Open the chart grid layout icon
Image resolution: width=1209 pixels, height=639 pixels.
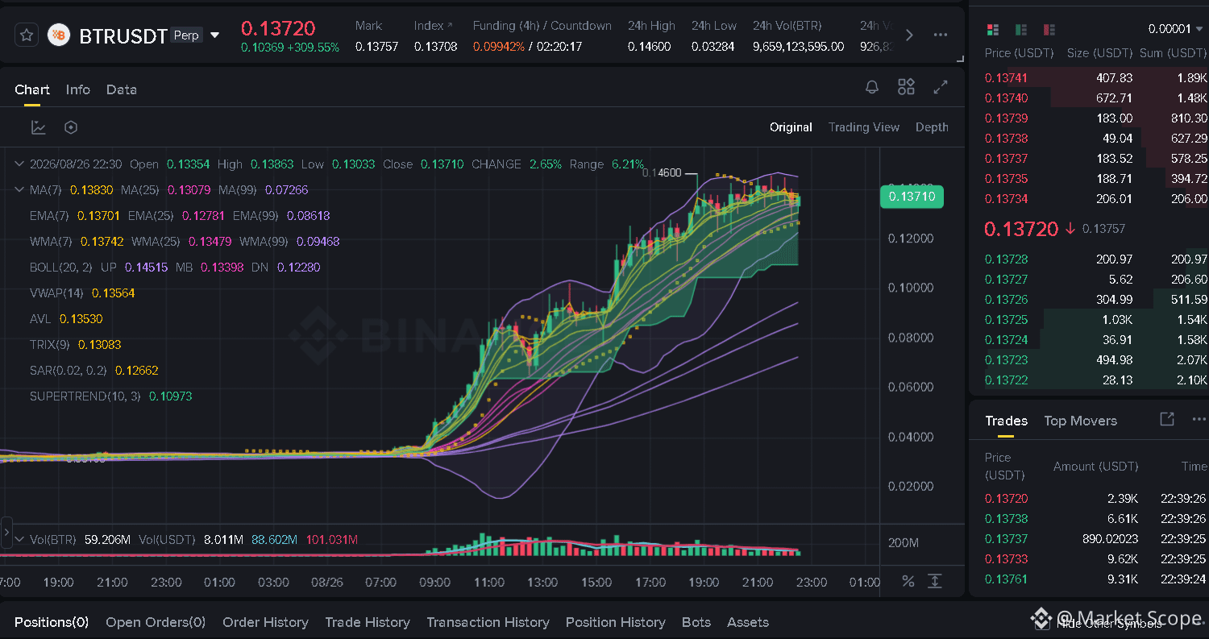pos(906,87)
